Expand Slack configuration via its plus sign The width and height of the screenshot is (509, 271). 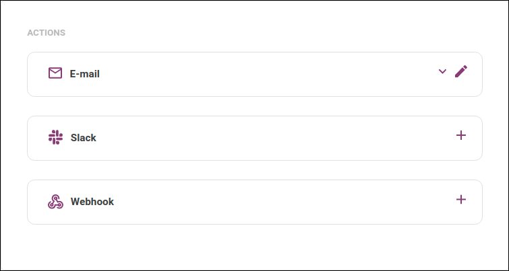coord(461,135)
